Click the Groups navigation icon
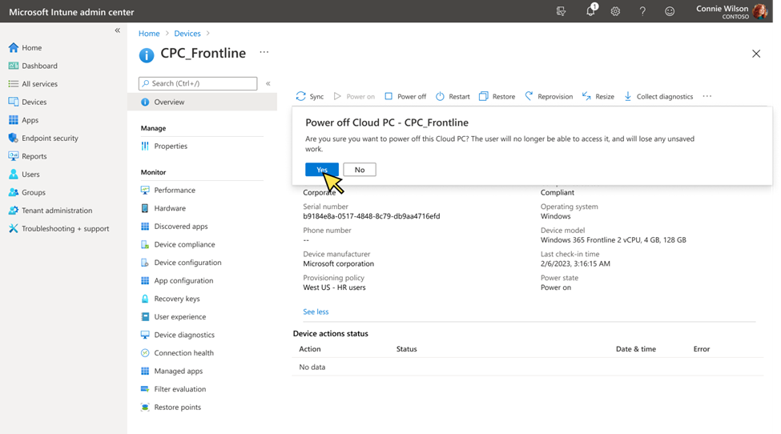The image size is (781, 434). pyautogui.click(x=14, y=192)
